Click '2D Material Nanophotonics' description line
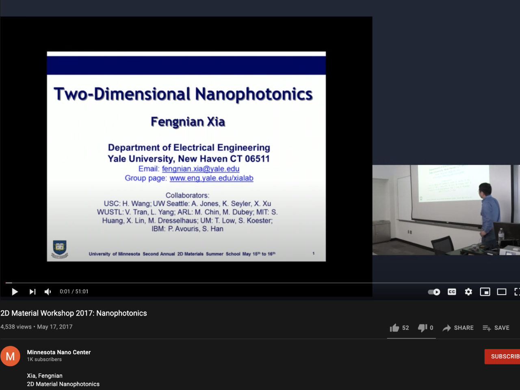The width and height of the screenshot is (520, 390). (x=63, y=384)
